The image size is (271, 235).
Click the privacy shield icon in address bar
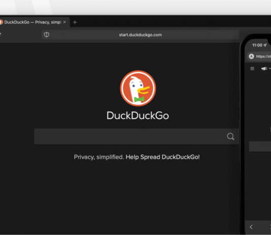pos(47,35)
